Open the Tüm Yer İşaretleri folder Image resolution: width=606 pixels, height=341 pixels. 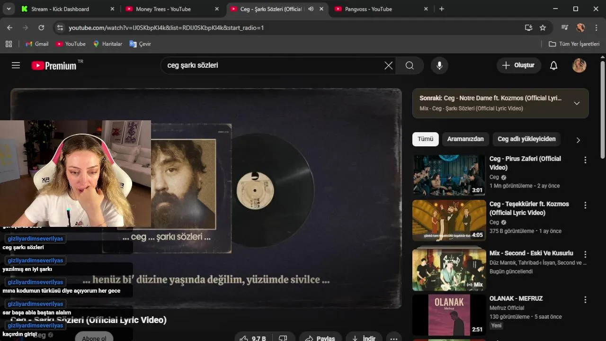574,44
